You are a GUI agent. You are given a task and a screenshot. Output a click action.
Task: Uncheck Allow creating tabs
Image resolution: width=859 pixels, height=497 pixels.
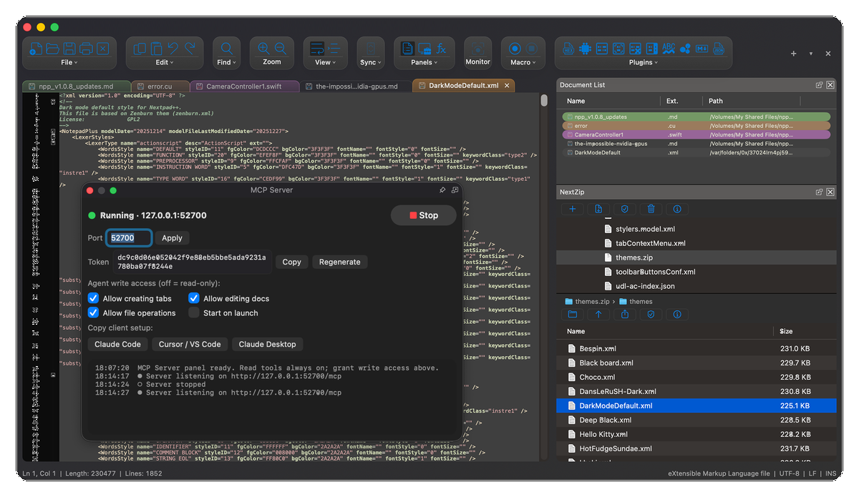[93, 298]
